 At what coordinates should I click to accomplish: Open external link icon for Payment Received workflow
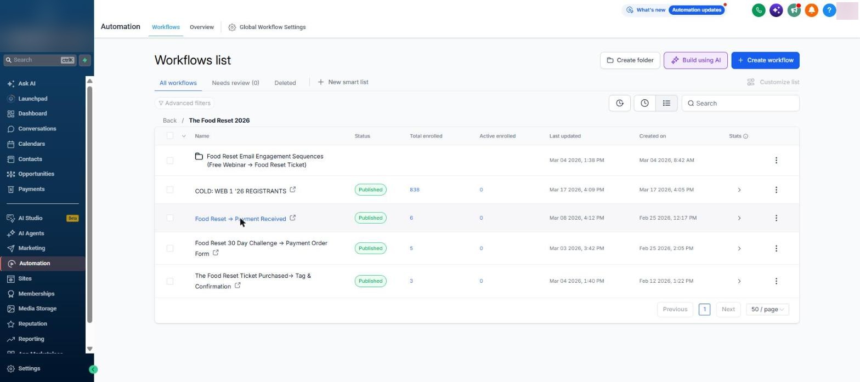(x=292, y=218)
